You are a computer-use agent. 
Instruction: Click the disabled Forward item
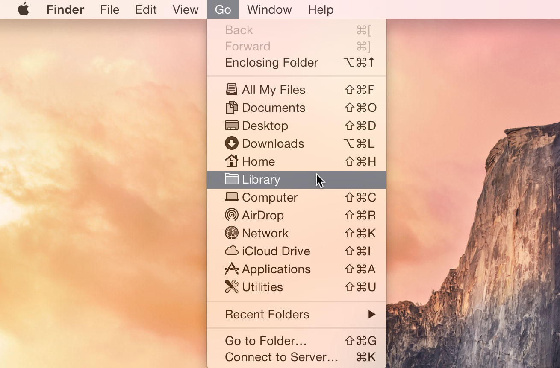click(297, 46)
